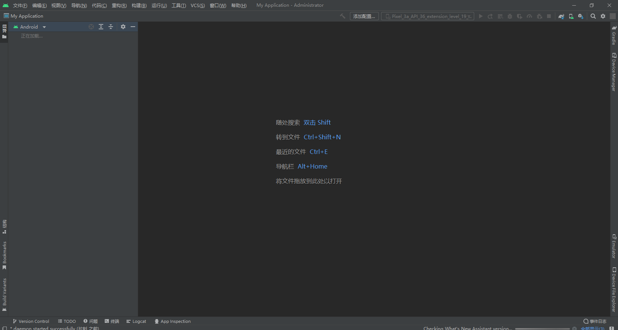The image size is (618, 330).
Task: Click the background task progress bar
Action: click(542, 328)
